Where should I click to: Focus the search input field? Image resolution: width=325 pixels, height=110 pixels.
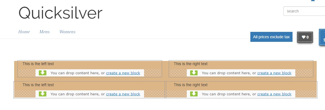tap(304, 11)
